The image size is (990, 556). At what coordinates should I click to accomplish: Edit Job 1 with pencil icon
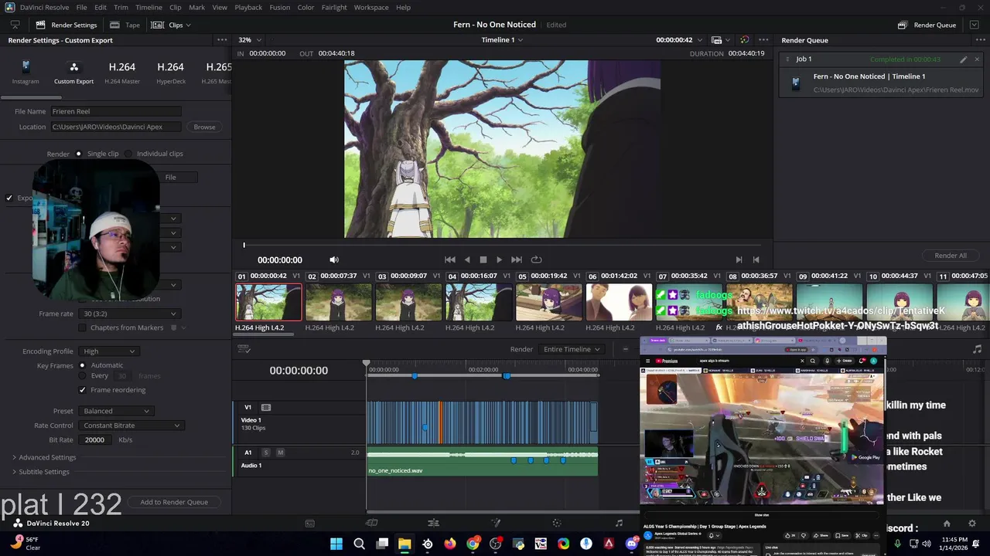(964, 59)
